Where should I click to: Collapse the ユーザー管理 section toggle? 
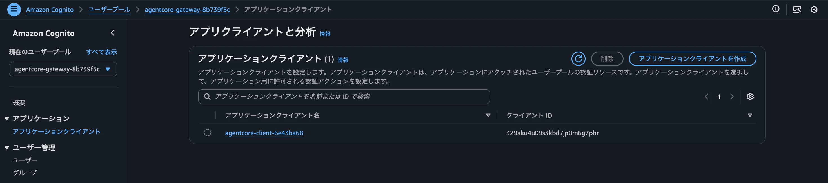click(6, 148)
